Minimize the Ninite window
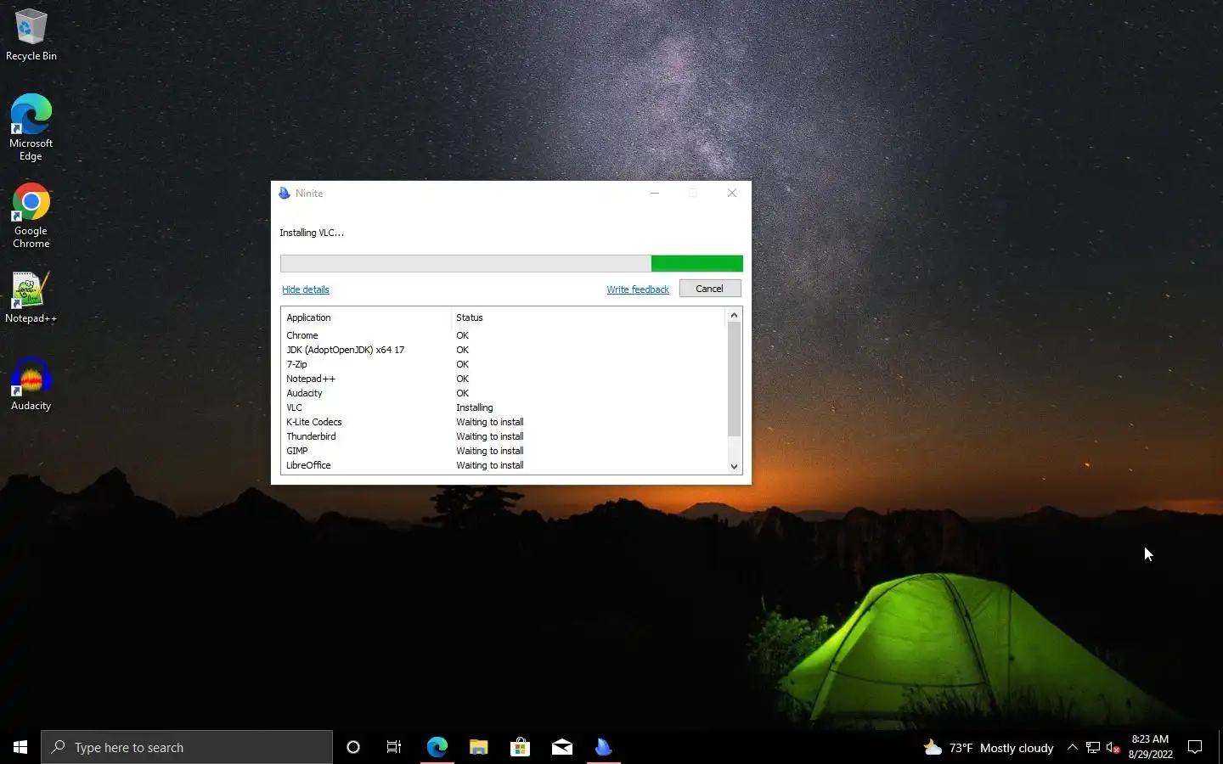 click(x=655, y=194)
